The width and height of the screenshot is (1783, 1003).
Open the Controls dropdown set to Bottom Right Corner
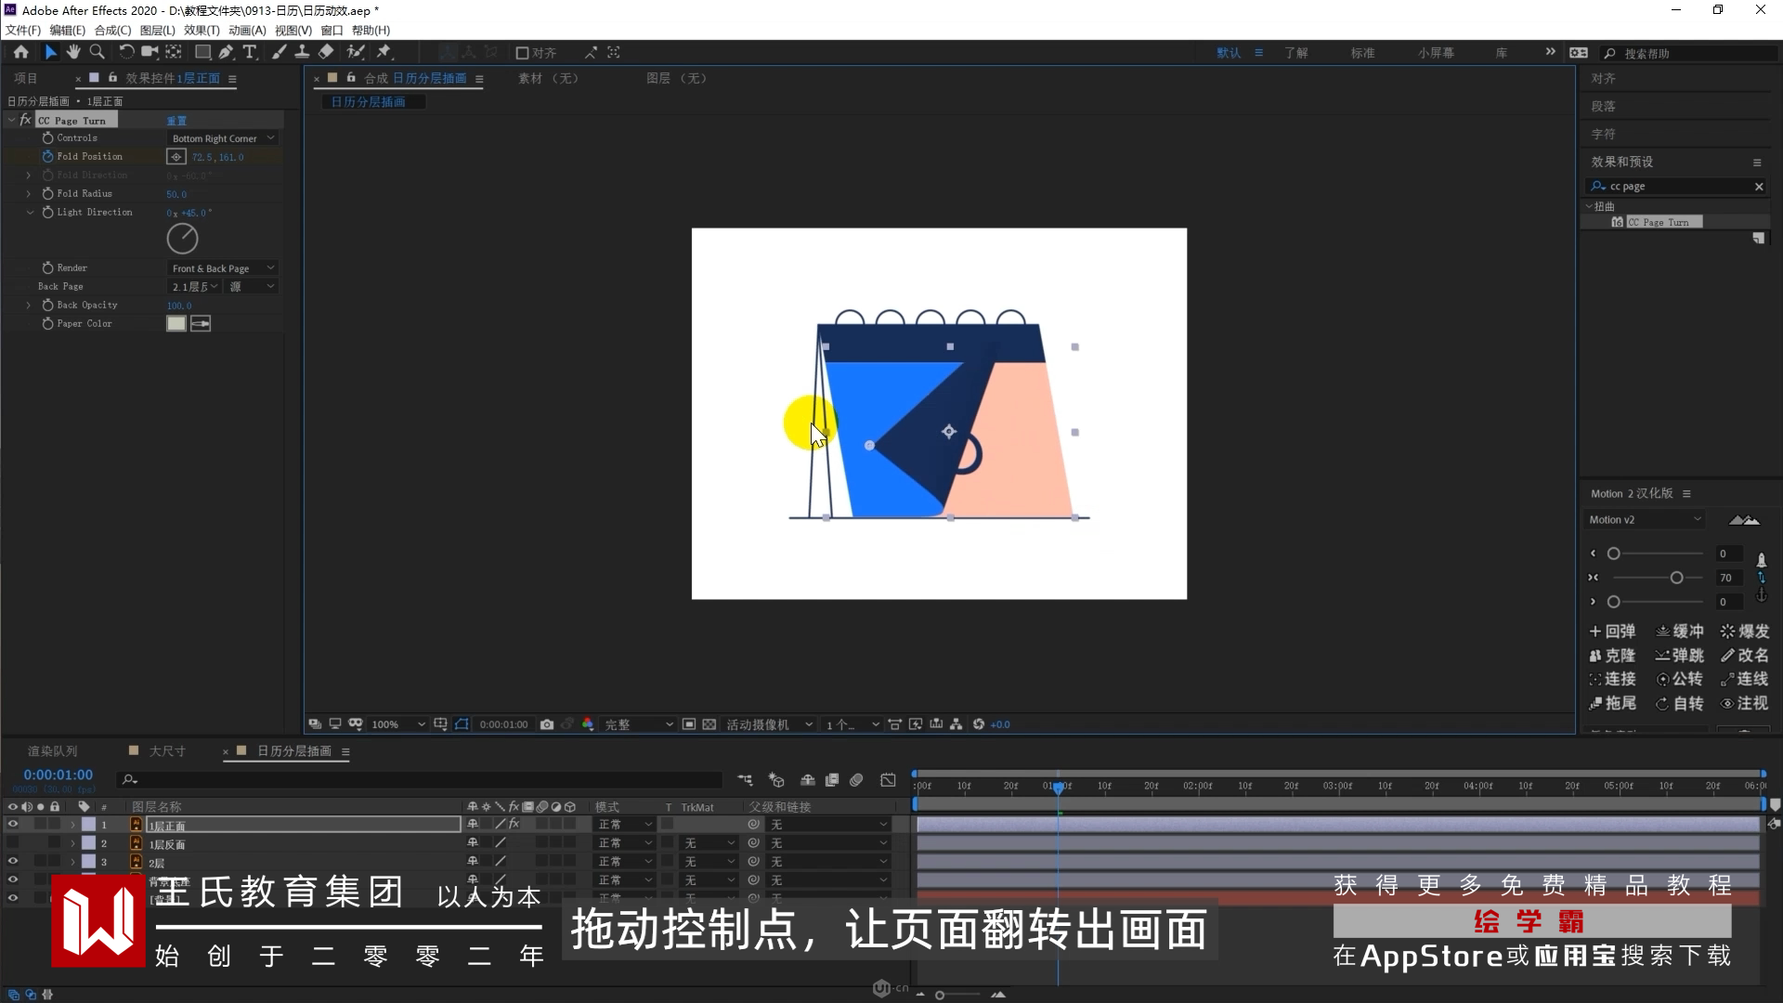click(x=223, y=138)
